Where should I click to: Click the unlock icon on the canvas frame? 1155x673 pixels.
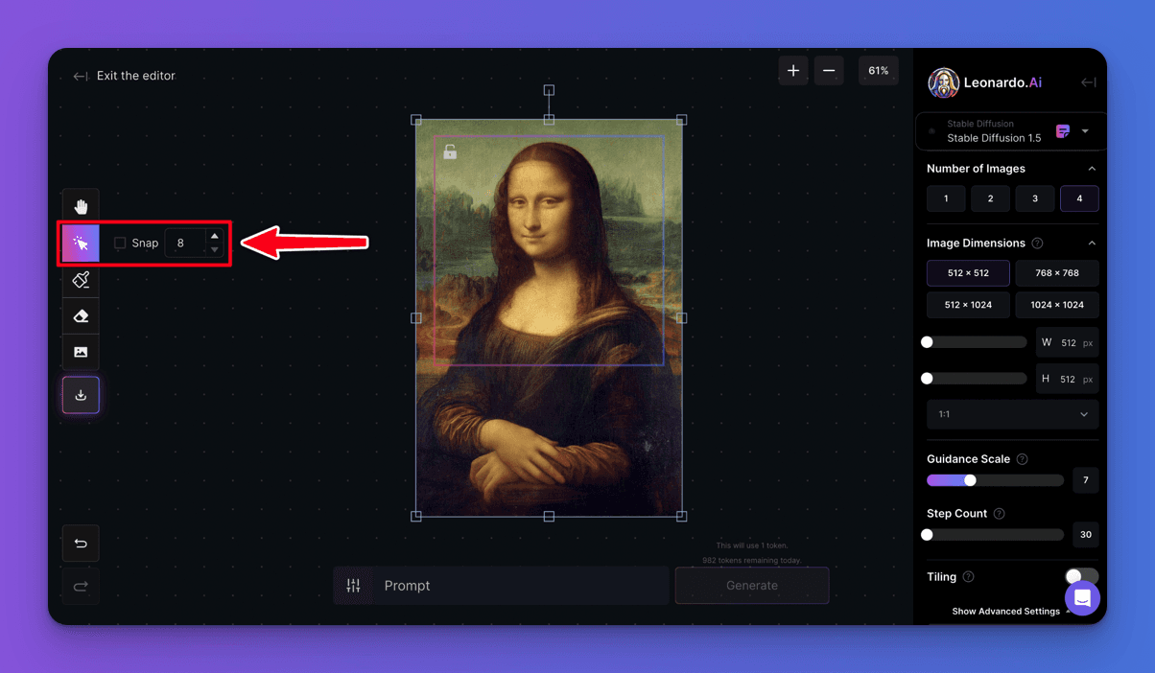click(x=450, y=151)
